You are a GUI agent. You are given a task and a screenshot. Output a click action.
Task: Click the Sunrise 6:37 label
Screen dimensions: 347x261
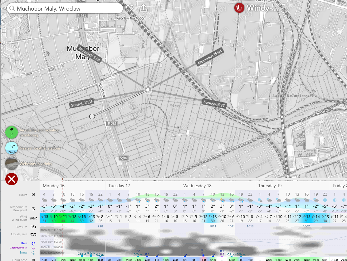214,104
